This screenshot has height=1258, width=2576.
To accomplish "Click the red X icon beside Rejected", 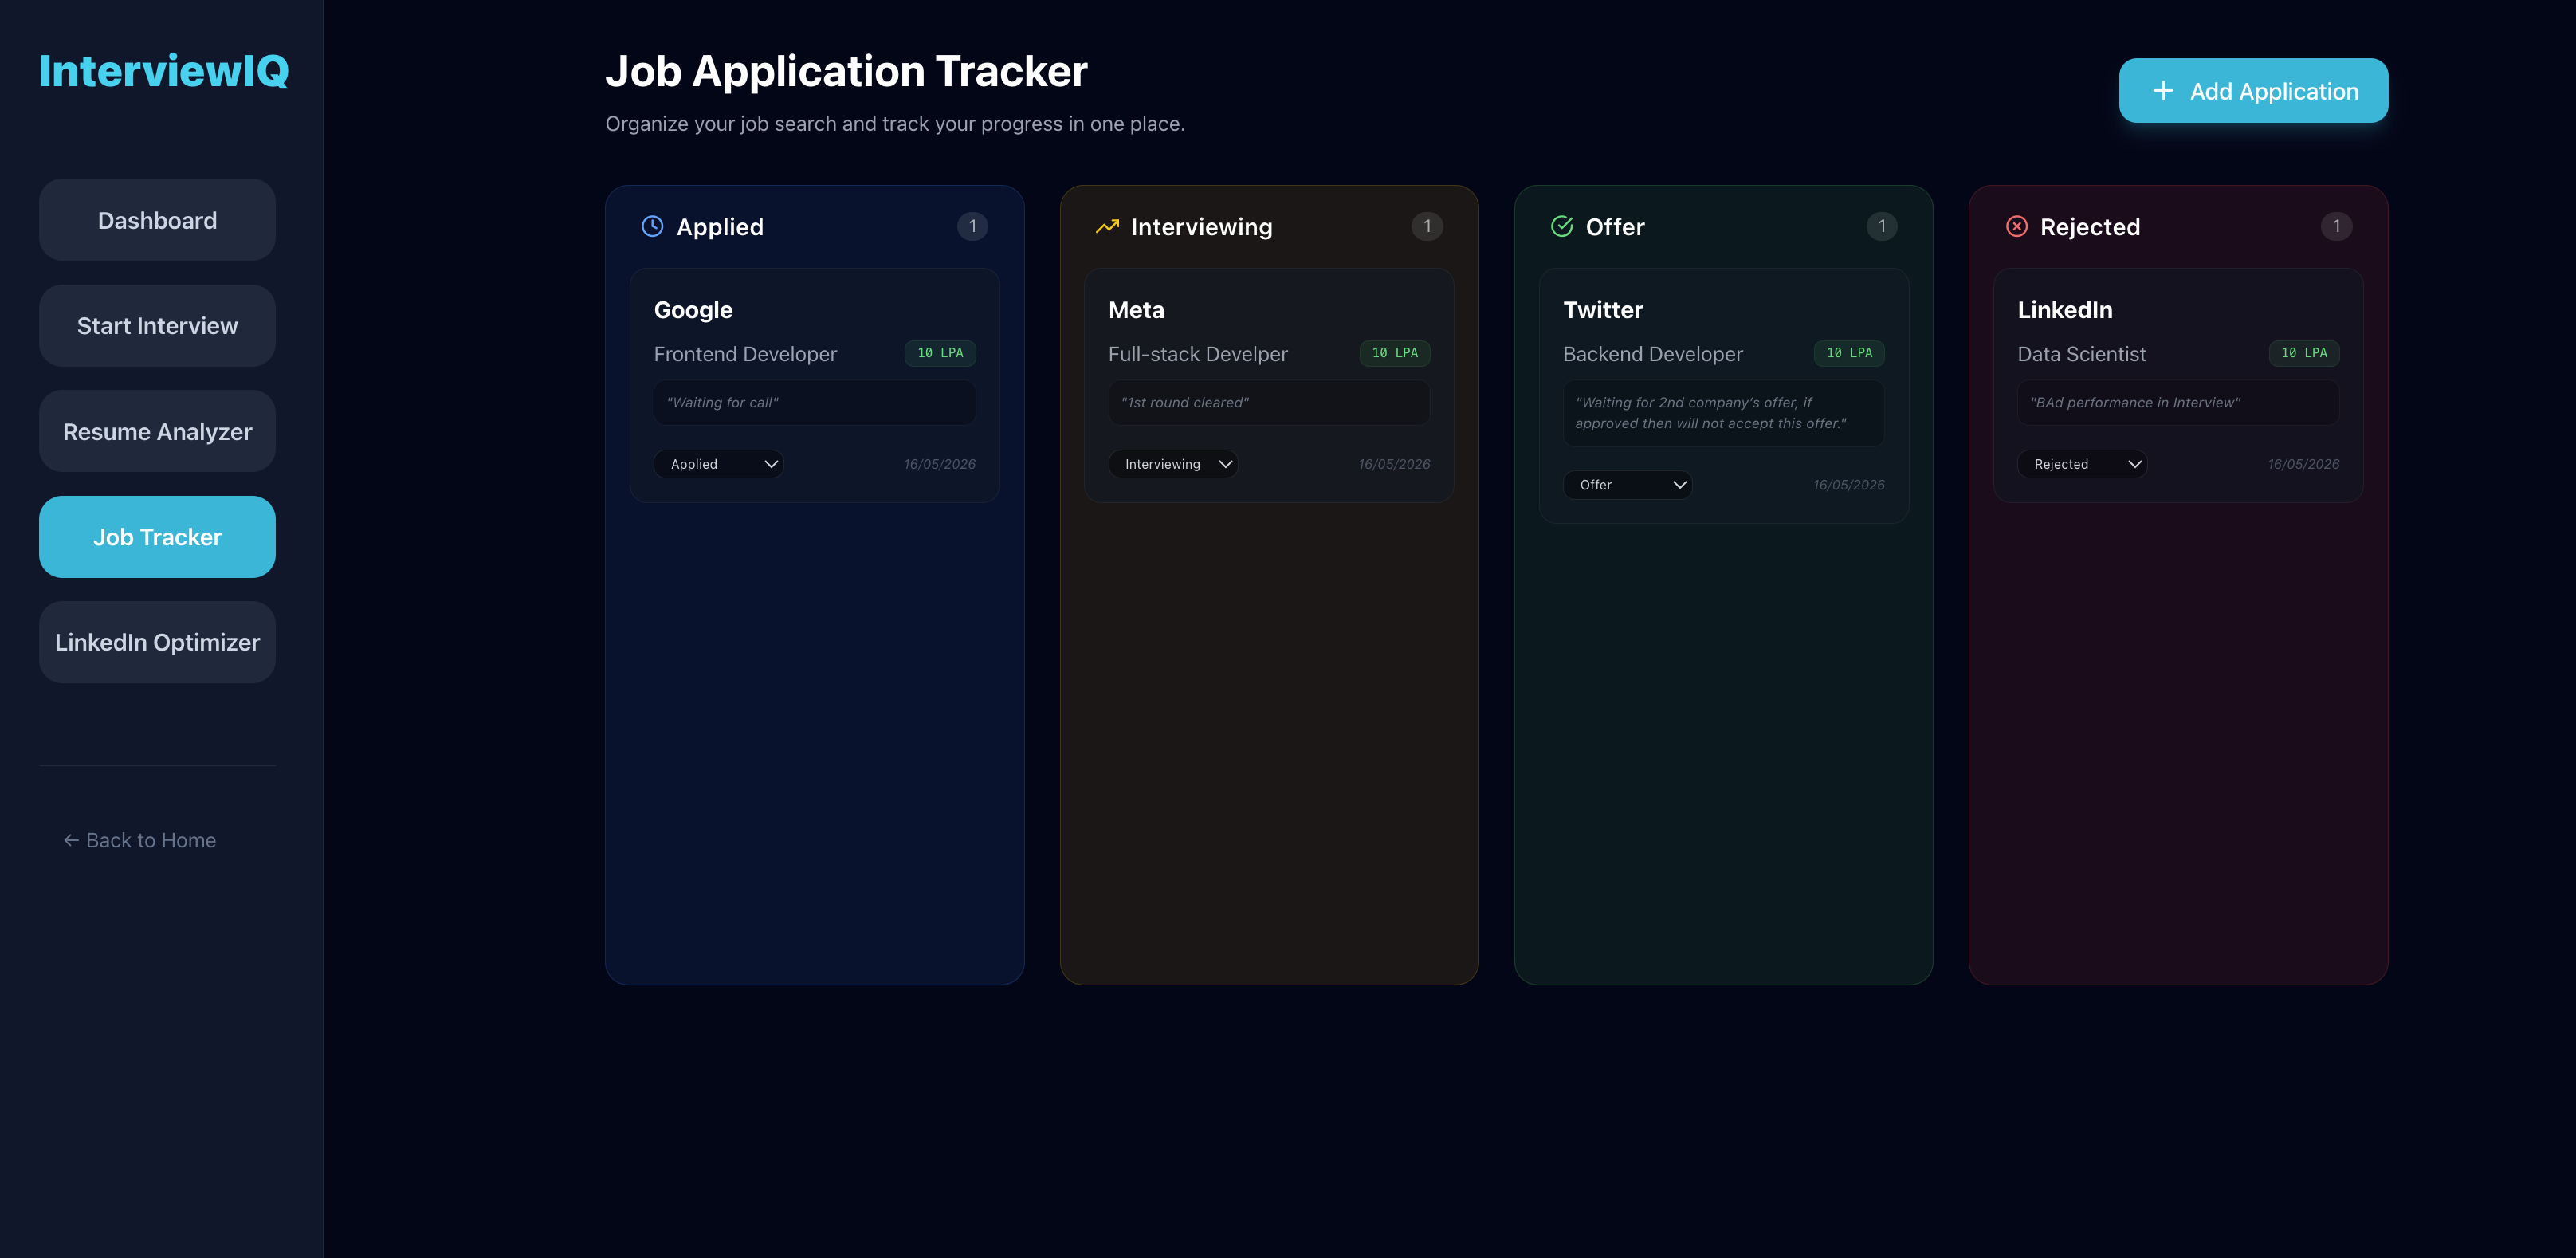I will 2017,226.
